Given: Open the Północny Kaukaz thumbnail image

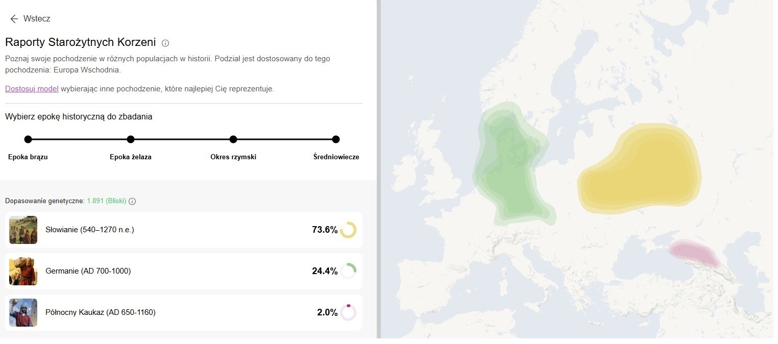Looking at the screenshot, I should coord(23,312).
